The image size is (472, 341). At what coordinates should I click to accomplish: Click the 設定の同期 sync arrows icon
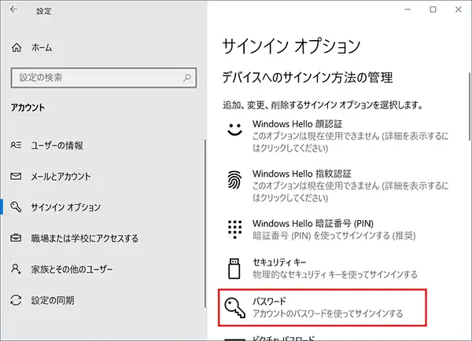[x=16, y=300]
